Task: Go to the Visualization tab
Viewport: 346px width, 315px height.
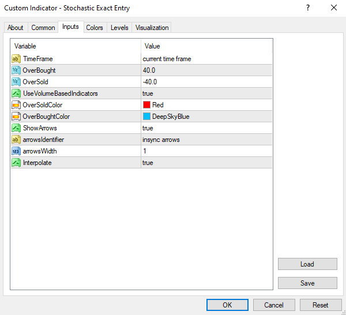Action: pyautogui.click(x=152, y=28)
